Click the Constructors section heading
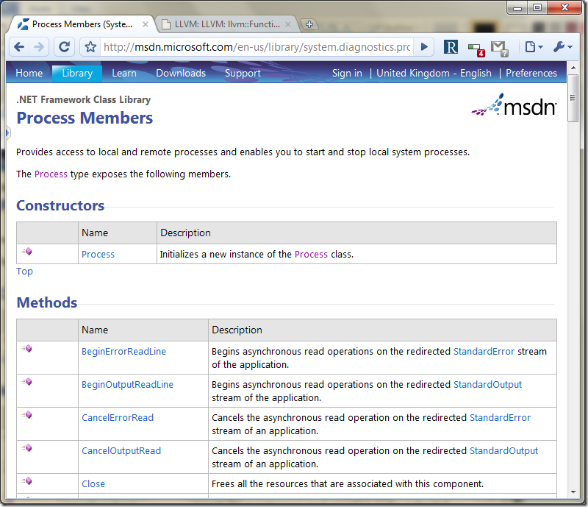Screen dimensions: 588x507 (x=60, y=205)
